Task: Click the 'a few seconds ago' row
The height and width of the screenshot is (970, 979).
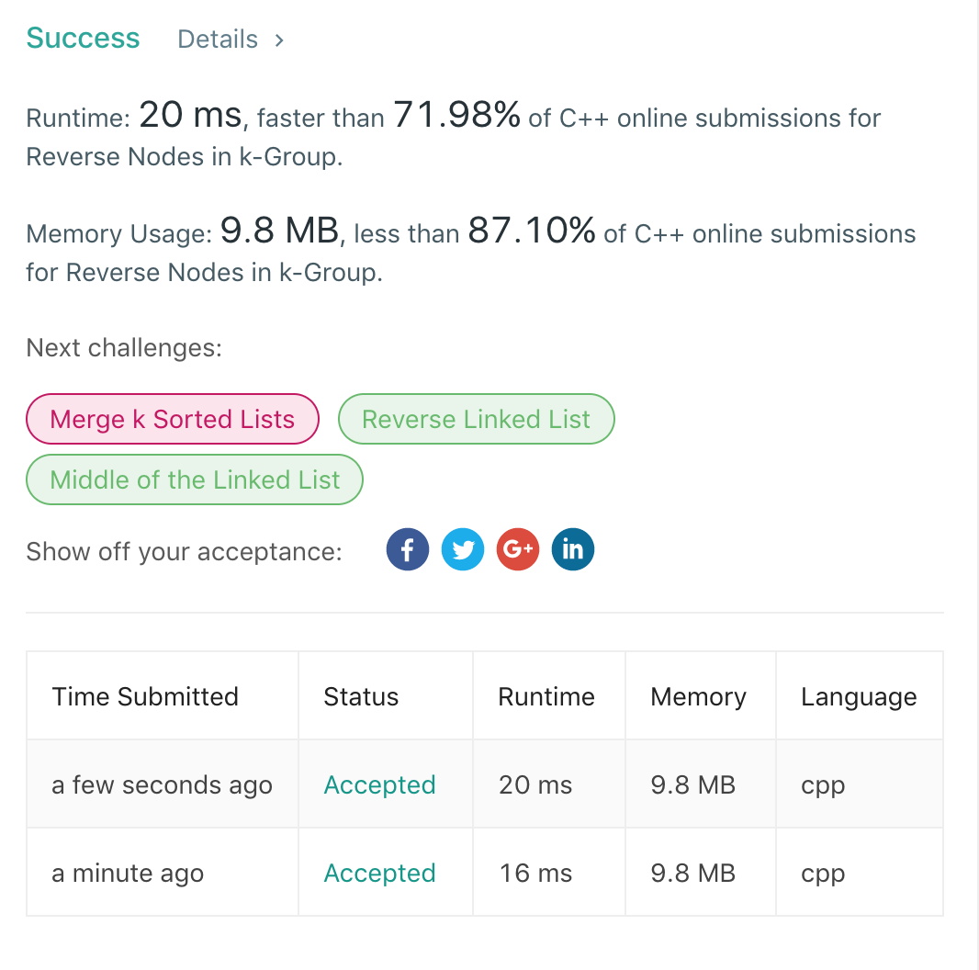Action: [162, 784]
